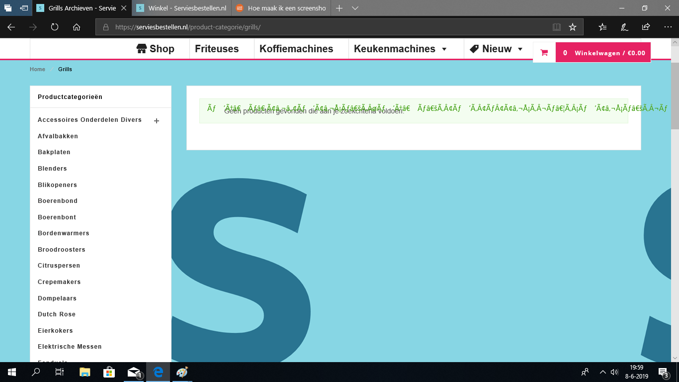Add page to favorites with the star icon

(573, 27)
